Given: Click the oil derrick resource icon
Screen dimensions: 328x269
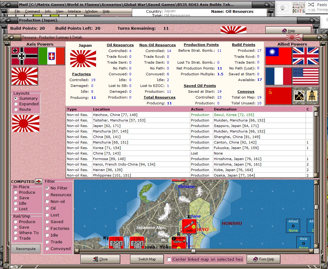Looking at the screenshot, I should coord(312,96).
